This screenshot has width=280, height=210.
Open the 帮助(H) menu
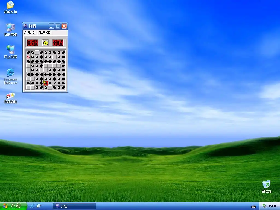coord(45,33)
